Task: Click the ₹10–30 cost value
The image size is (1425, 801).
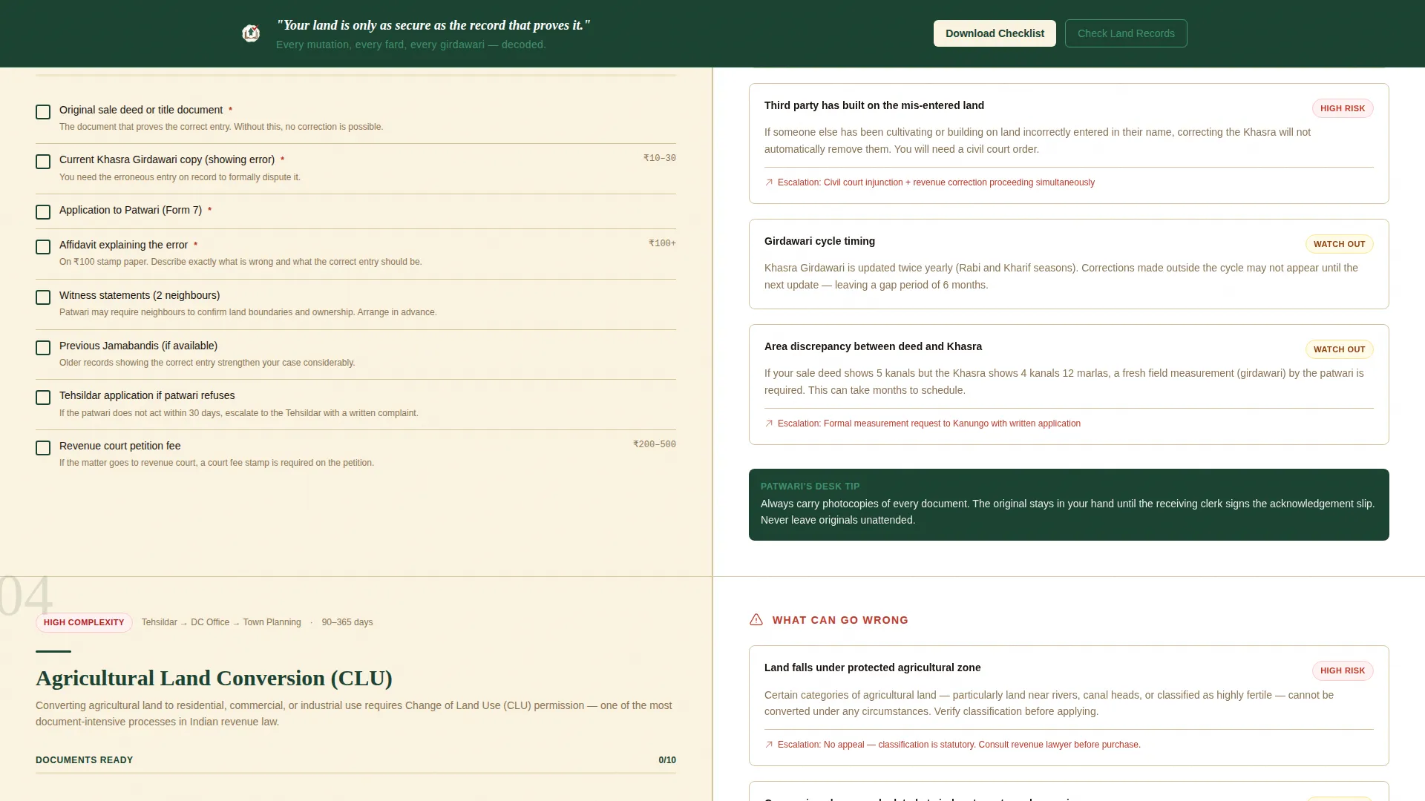Action: pyautogui.click(x=659, y=158)
